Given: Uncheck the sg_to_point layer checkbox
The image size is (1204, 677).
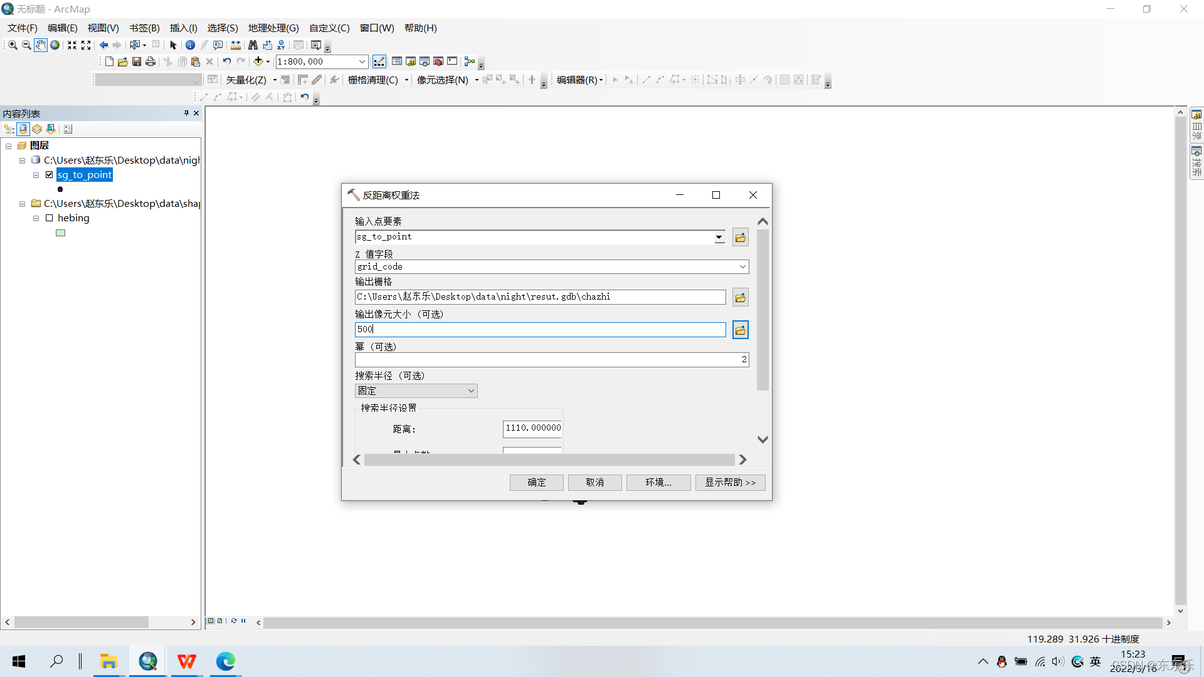Looking at the screenshot, I should [x=49, y=175].
